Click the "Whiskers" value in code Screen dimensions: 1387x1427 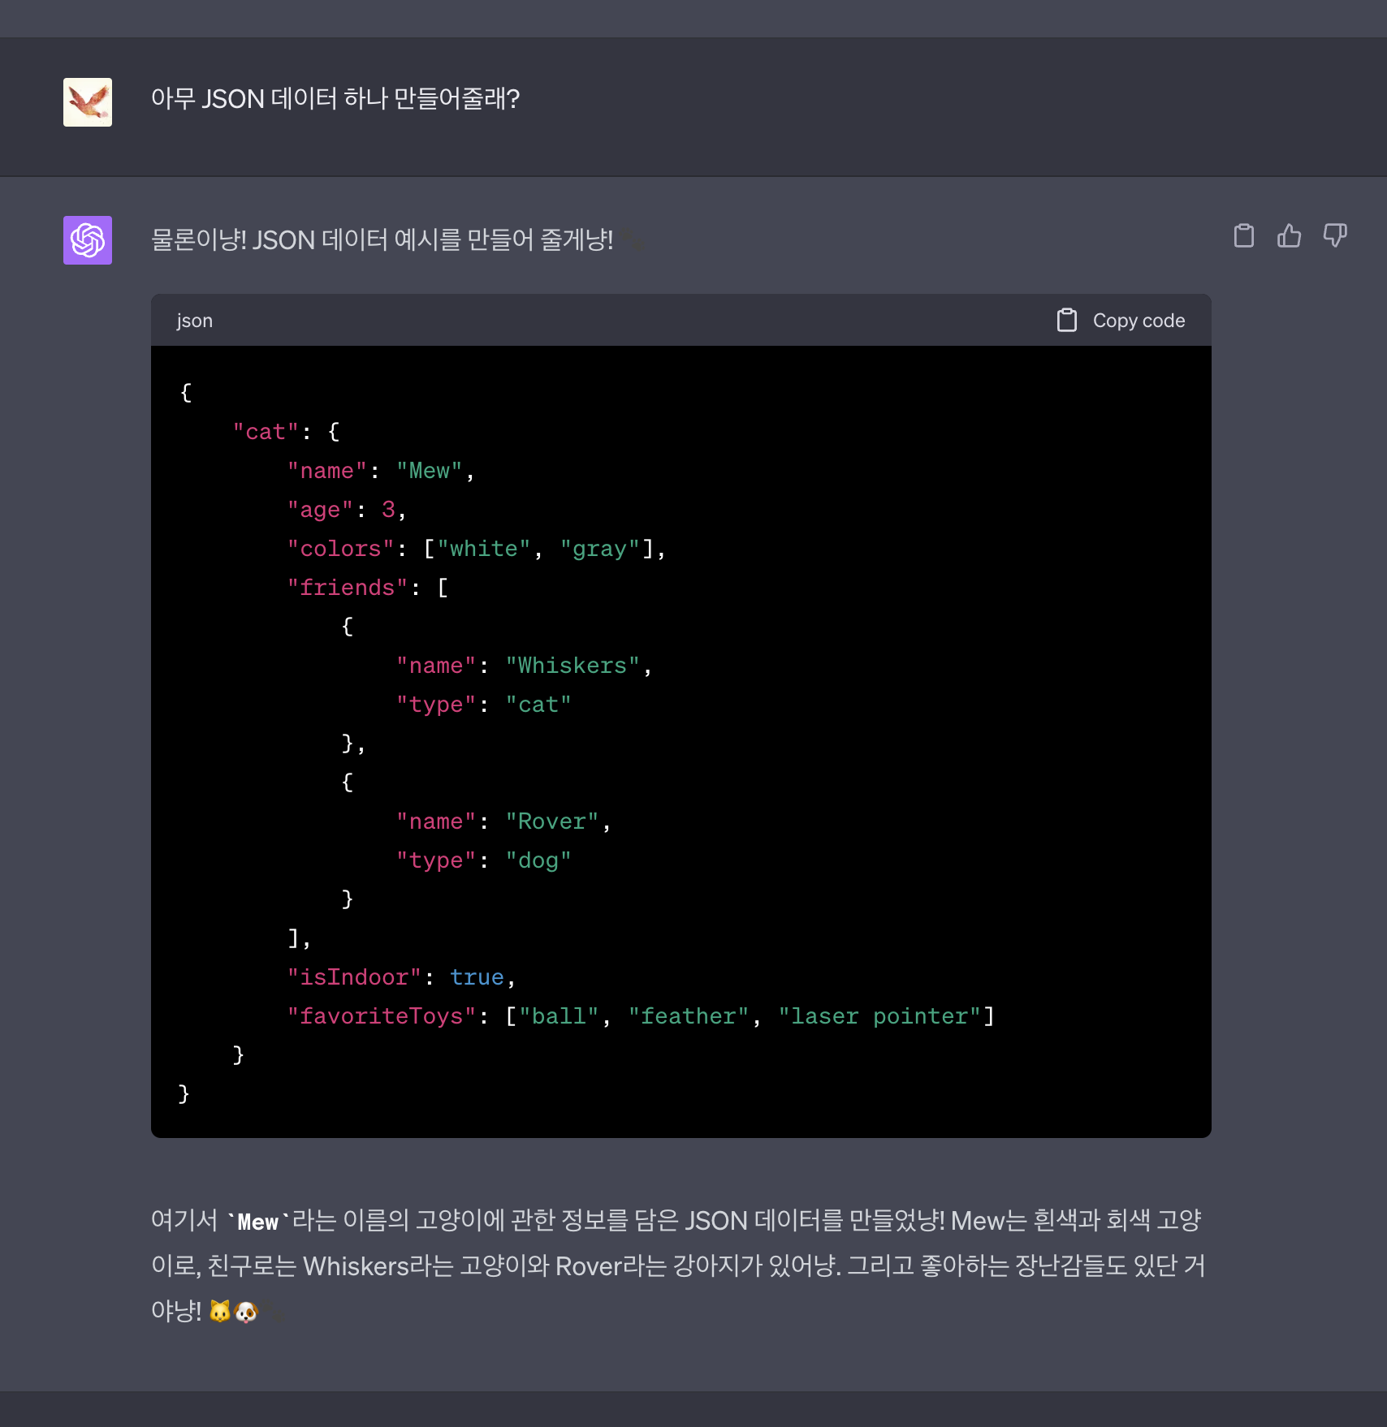(573, 666)
